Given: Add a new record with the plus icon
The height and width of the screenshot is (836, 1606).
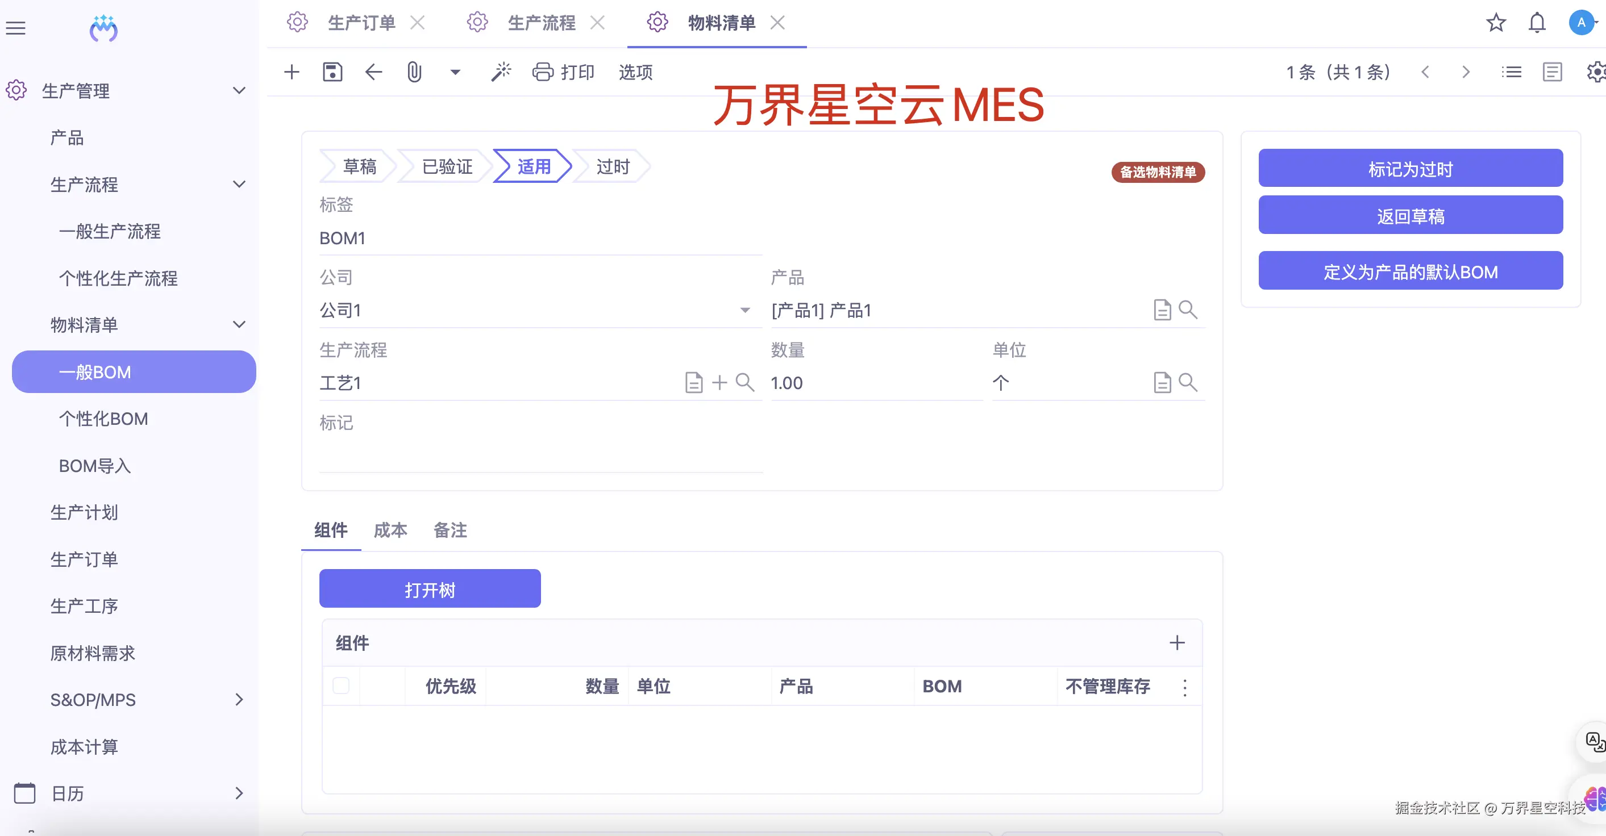Looking at the screenshot, I should tap(291, 72).
